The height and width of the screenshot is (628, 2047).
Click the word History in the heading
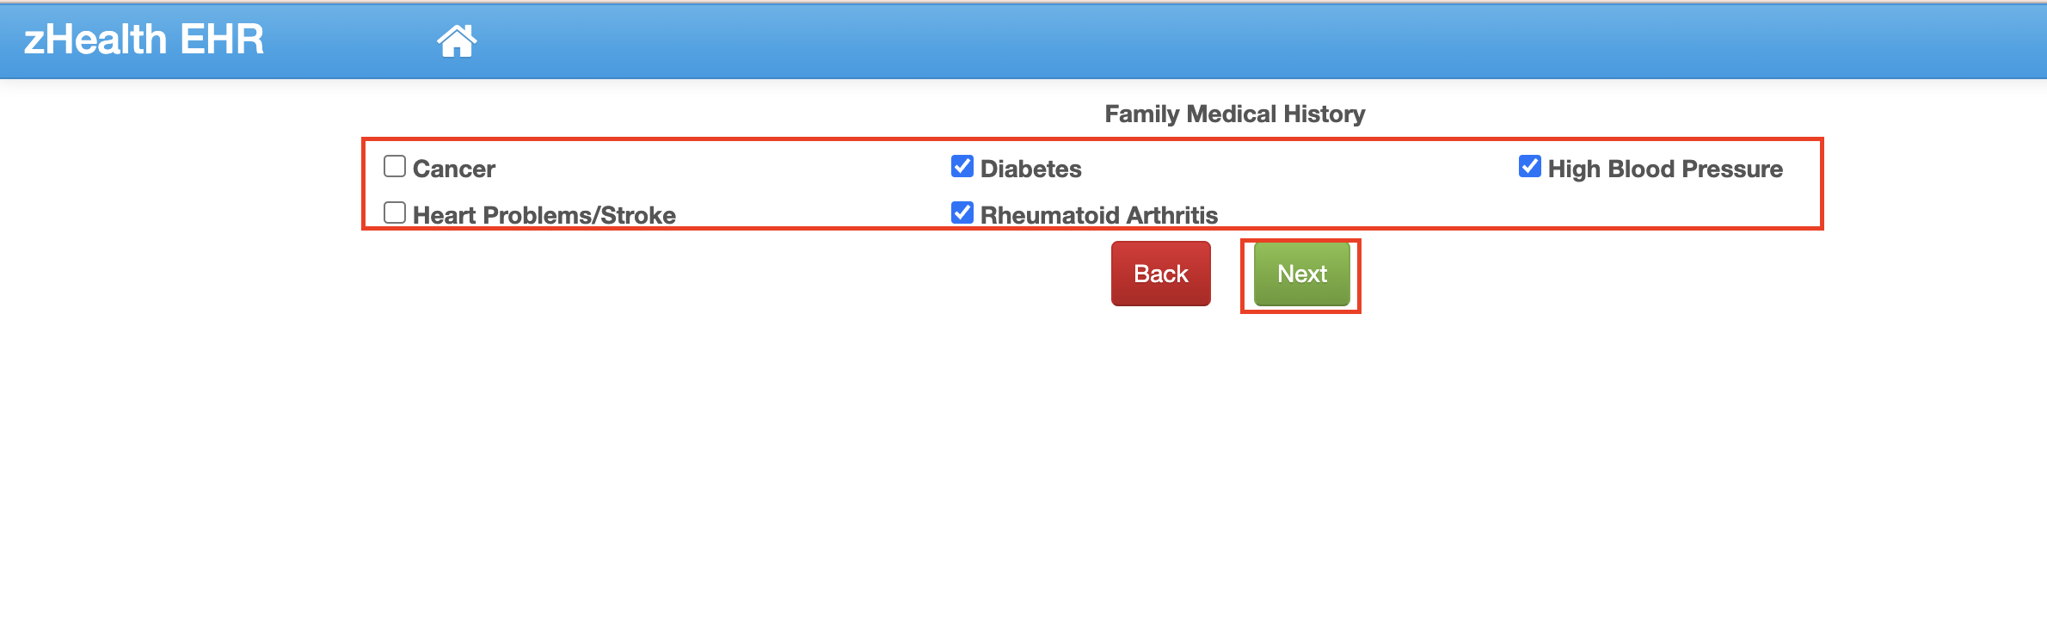[1324, 114]
